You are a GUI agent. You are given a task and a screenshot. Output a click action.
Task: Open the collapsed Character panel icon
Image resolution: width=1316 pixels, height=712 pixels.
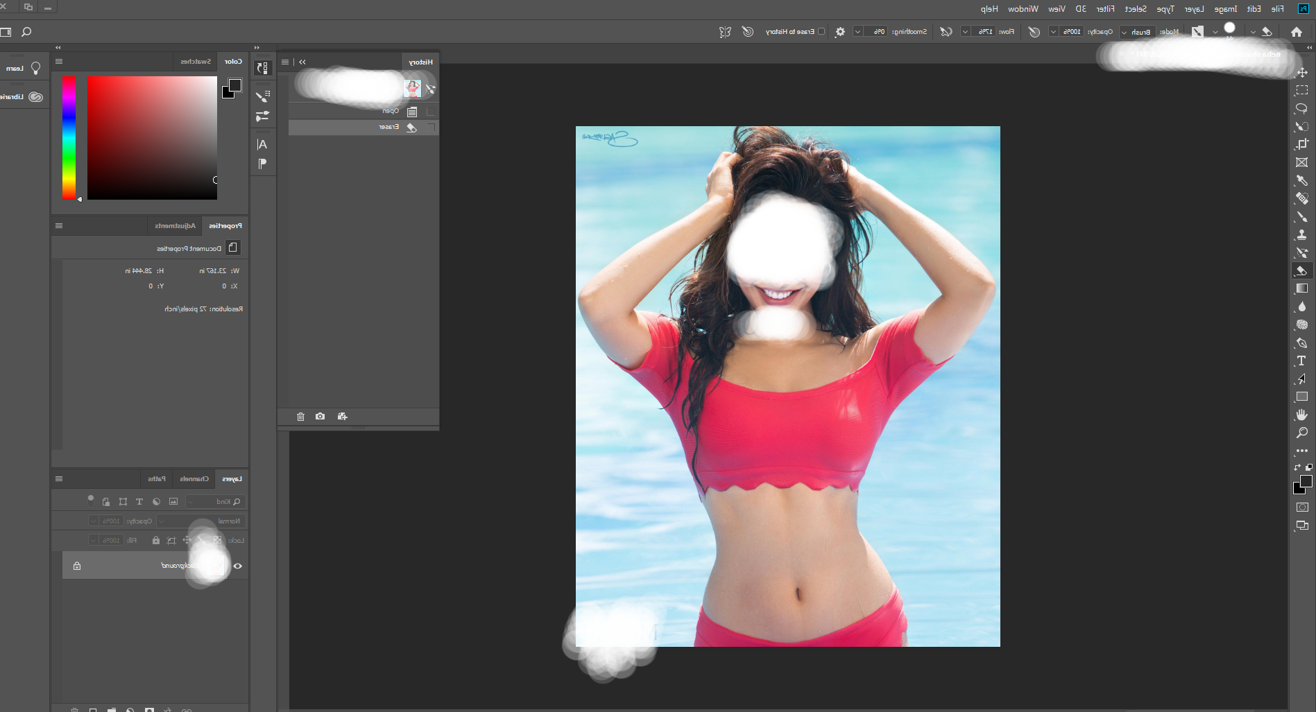[262, 144]
